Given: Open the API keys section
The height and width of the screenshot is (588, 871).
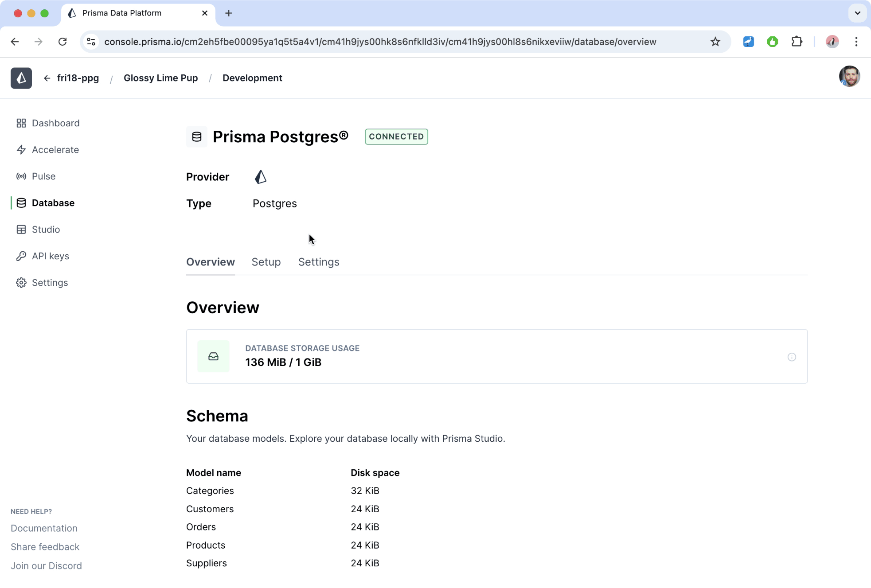Looking at the screenshot, I should (50, 256).
